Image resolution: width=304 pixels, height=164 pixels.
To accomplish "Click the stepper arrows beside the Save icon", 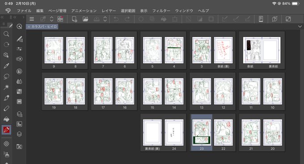I will [105, 19].
